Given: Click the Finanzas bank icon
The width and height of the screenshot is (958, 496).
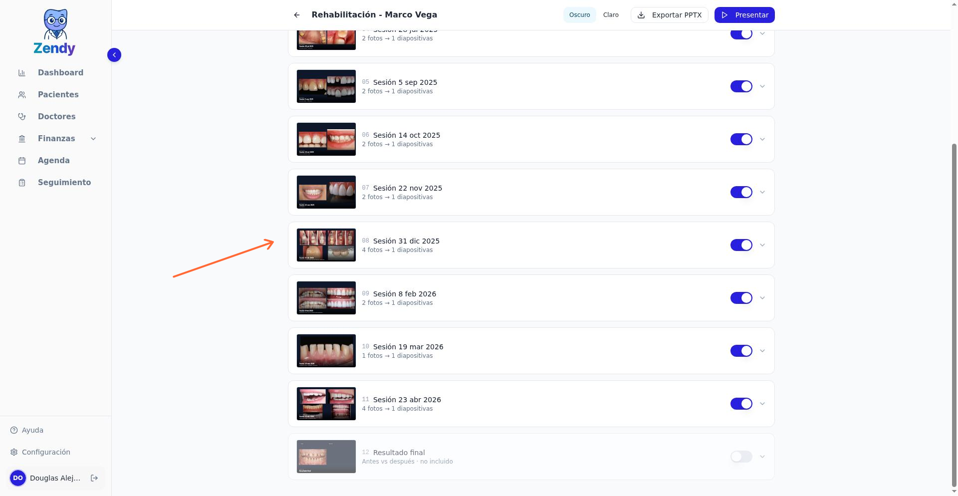Looking at the screenshot, I should tap(22, 139).
